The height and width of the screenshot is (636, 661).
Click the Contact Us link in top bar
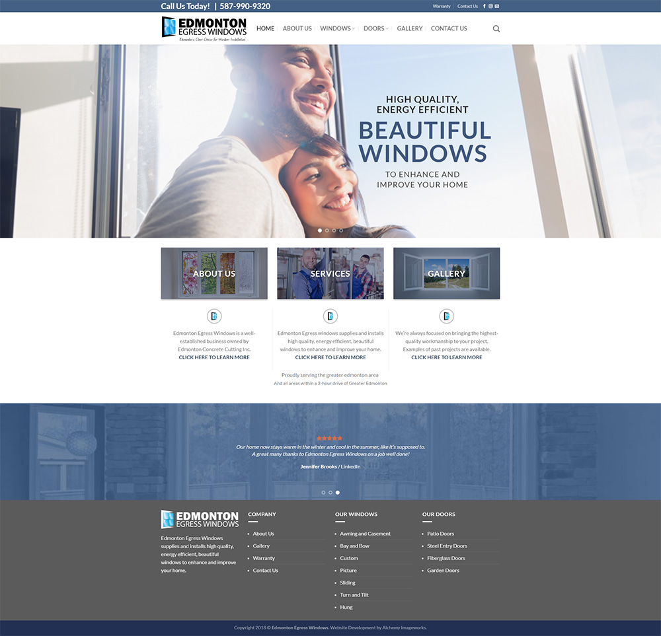pyautogui.click(x=467, y=7)
